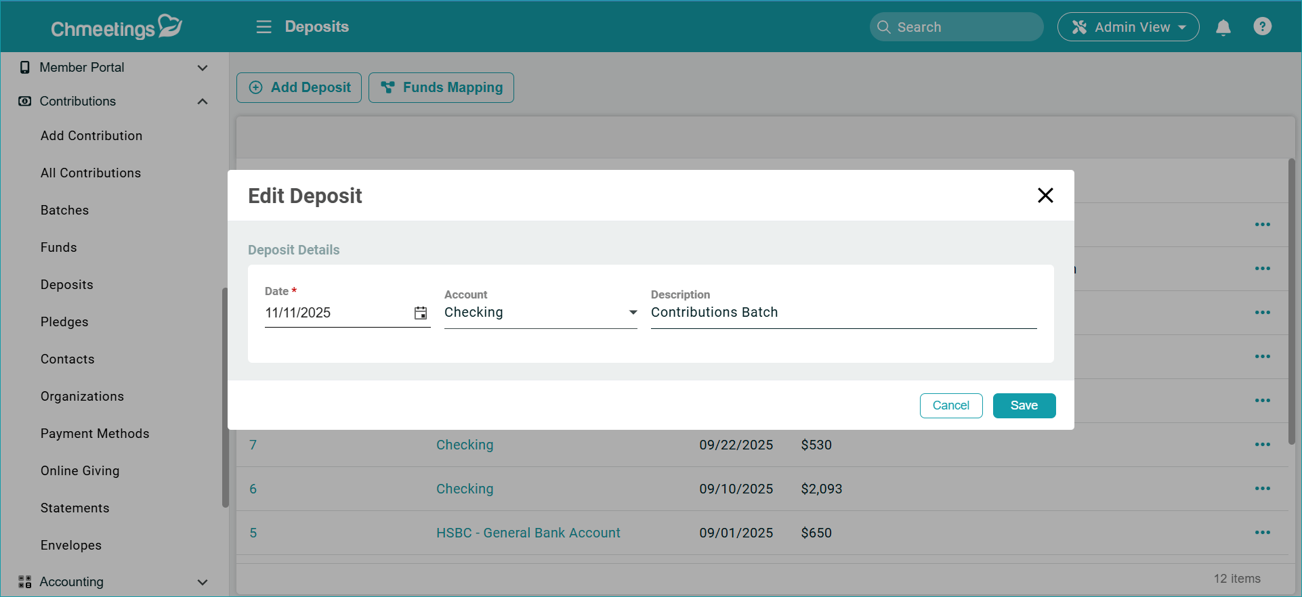Click the Contributions money icon
This screenshot has height=597, width=1302.
[25, 101]
